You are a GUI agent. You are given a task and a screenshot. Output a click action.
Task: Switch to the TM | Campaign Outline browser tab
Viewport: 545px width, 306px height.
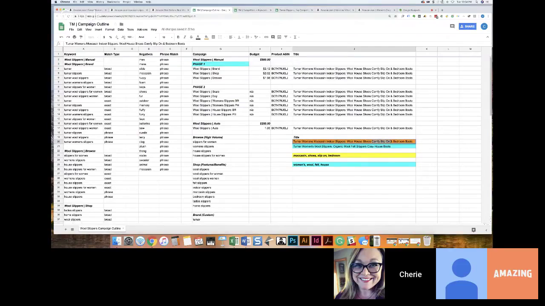211,10
